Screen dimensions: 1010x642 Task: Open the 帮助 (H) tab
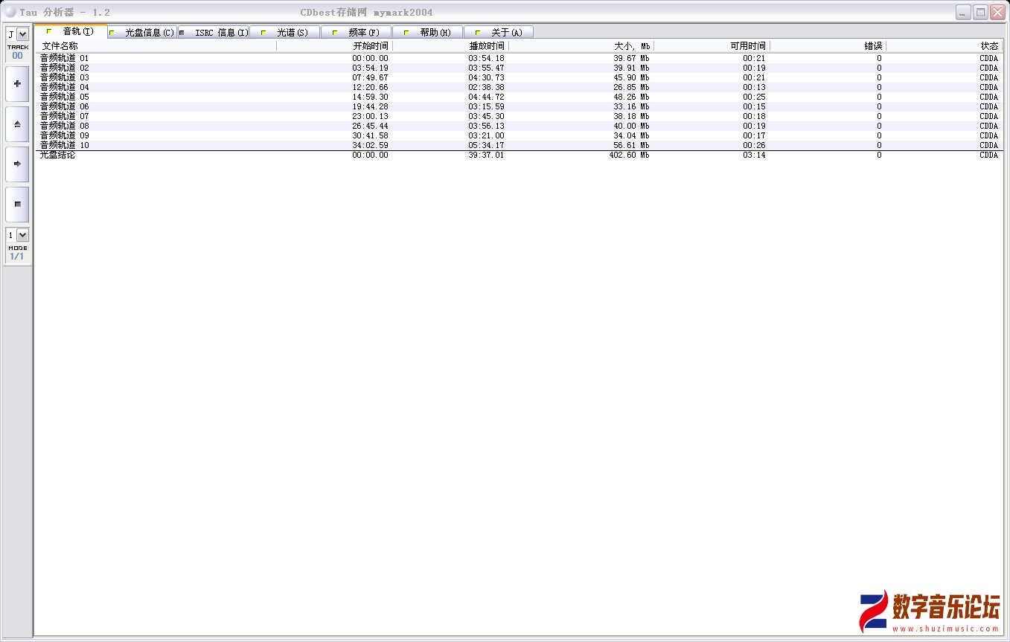(428, 33)
